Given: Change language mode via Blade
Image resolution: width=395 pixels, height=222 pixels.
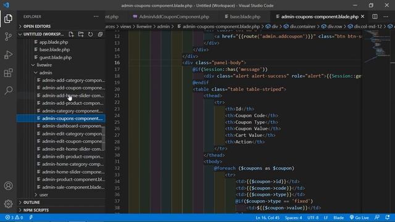Looking at the screenshot, I should (x=339, y=218).
